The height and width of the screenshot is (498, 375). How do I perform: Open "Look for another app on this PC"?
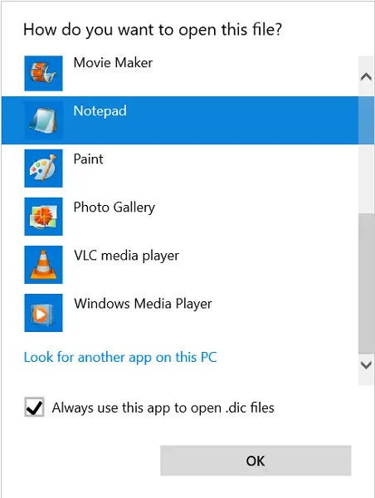click(120, 357)
